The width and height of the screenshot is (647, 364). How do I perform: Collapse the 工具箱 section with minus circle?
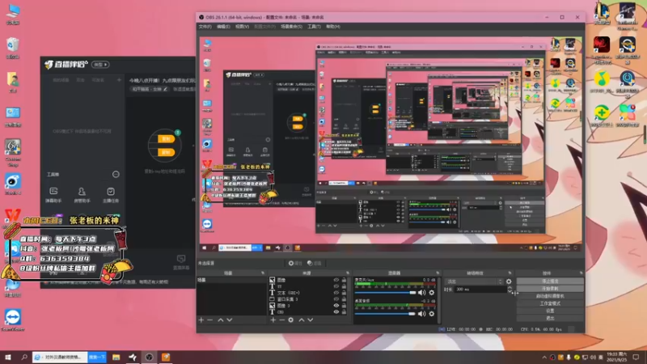pos(116,175)
